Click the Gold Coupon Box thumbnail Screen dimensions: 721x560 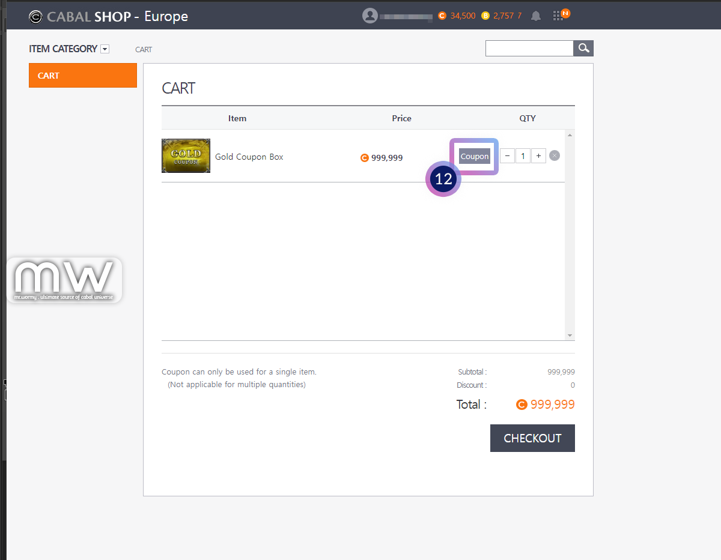[x=186, y=156]
